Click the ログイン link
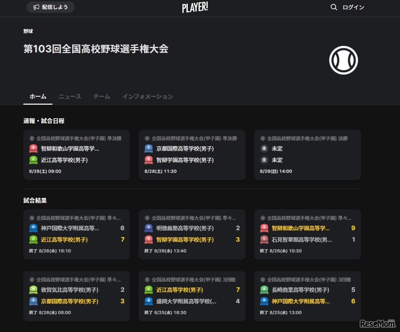 tap(353, 7)
